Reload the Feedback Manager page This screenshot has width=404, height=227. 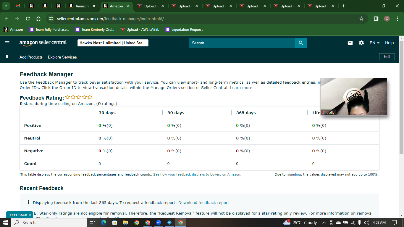coord(28,19)
